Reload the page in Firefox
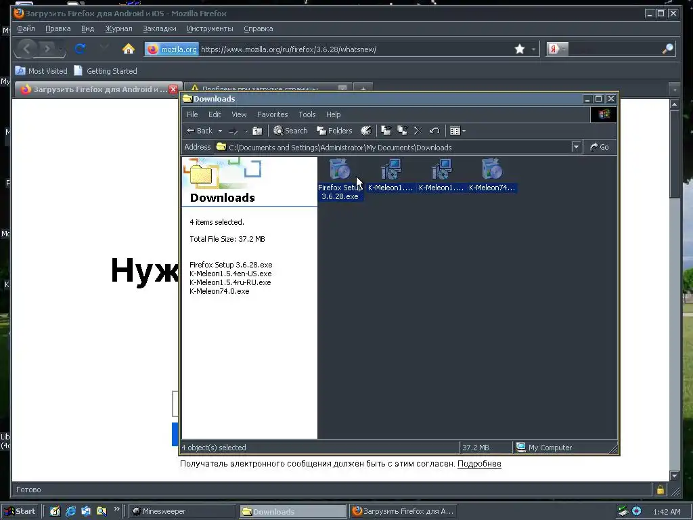The image size is (693, 520). pos(80,49)
